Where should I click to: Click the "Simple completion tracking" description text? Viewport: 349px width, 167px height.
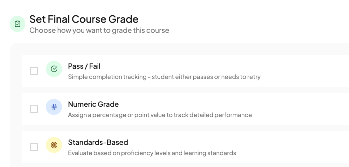(x=164, y=77)
